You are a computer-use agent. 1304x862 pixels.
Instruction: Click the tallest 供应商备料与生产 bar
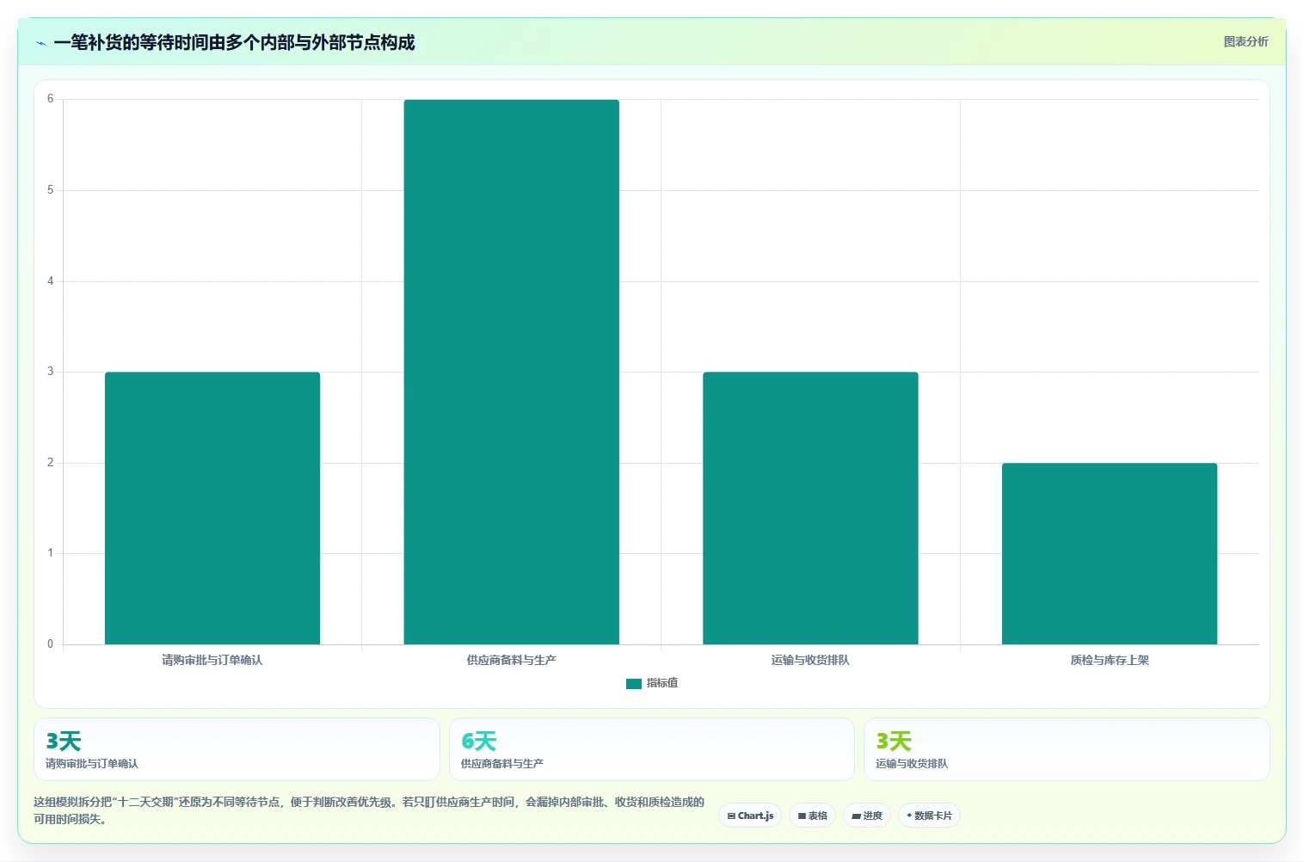point(512,372)
